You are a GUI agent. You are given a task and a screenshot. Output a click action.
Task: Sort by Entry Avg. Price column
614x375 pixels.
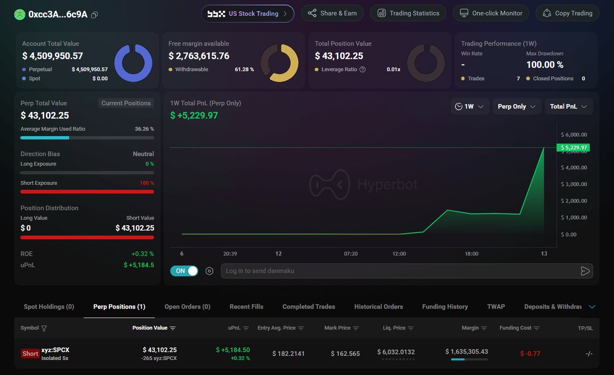click(x=301, y=328)
